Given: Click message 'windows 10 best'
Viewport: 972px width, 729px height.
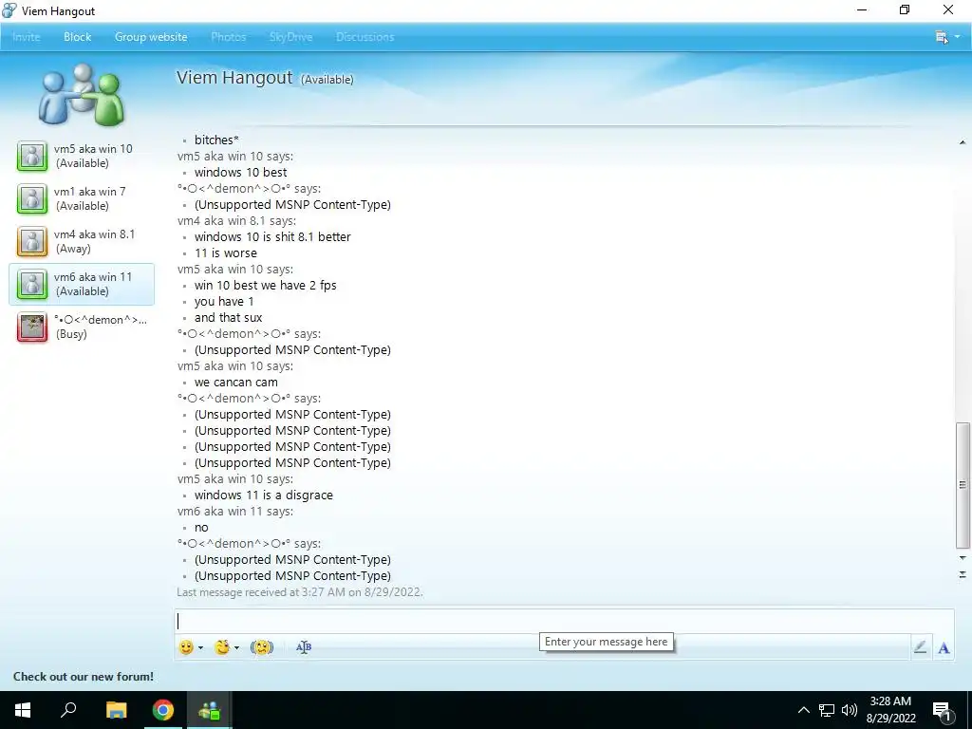Looking at the screenshot, I should point(240,173).
